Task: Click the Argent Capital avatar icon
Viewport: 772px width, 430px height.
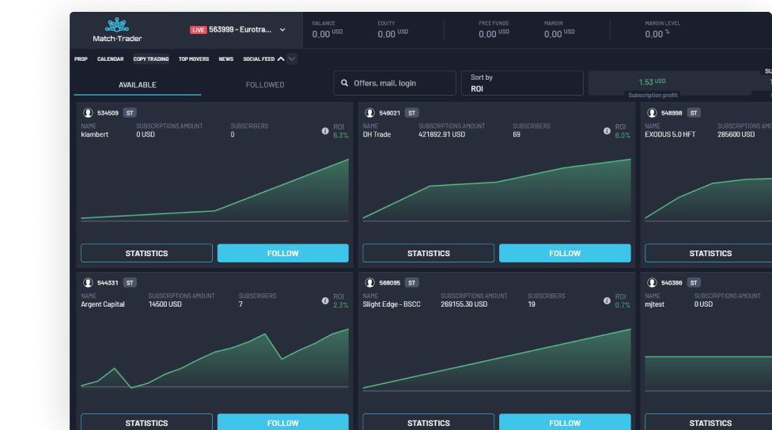Action: (88, 283)
